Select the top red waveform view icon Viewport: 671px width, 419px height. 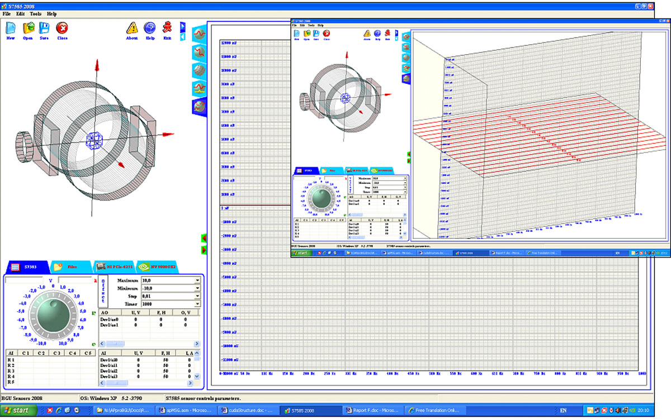(x=199, y=34)
